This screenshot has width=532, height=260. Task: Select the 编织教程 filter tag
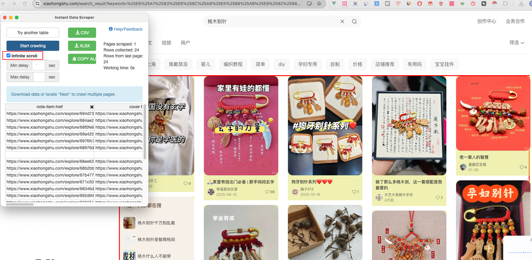click(233, 64)
